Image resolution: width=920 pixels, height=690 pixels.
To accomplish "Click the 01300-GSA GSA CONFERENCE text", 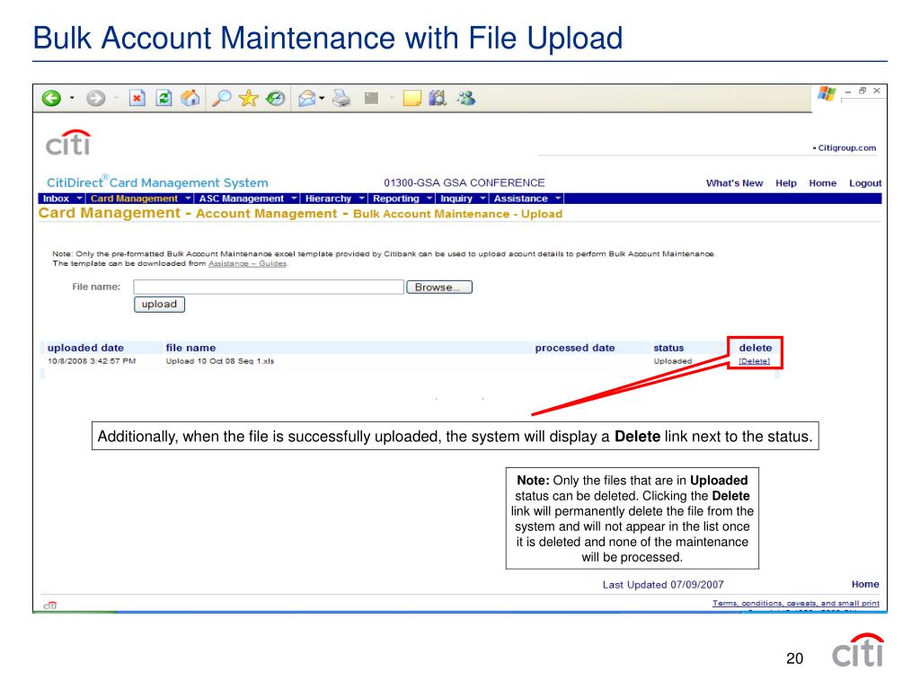I will coord(464,182).
